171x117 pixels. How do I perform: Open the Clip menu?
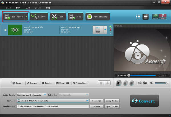click(x=28, y=8)
